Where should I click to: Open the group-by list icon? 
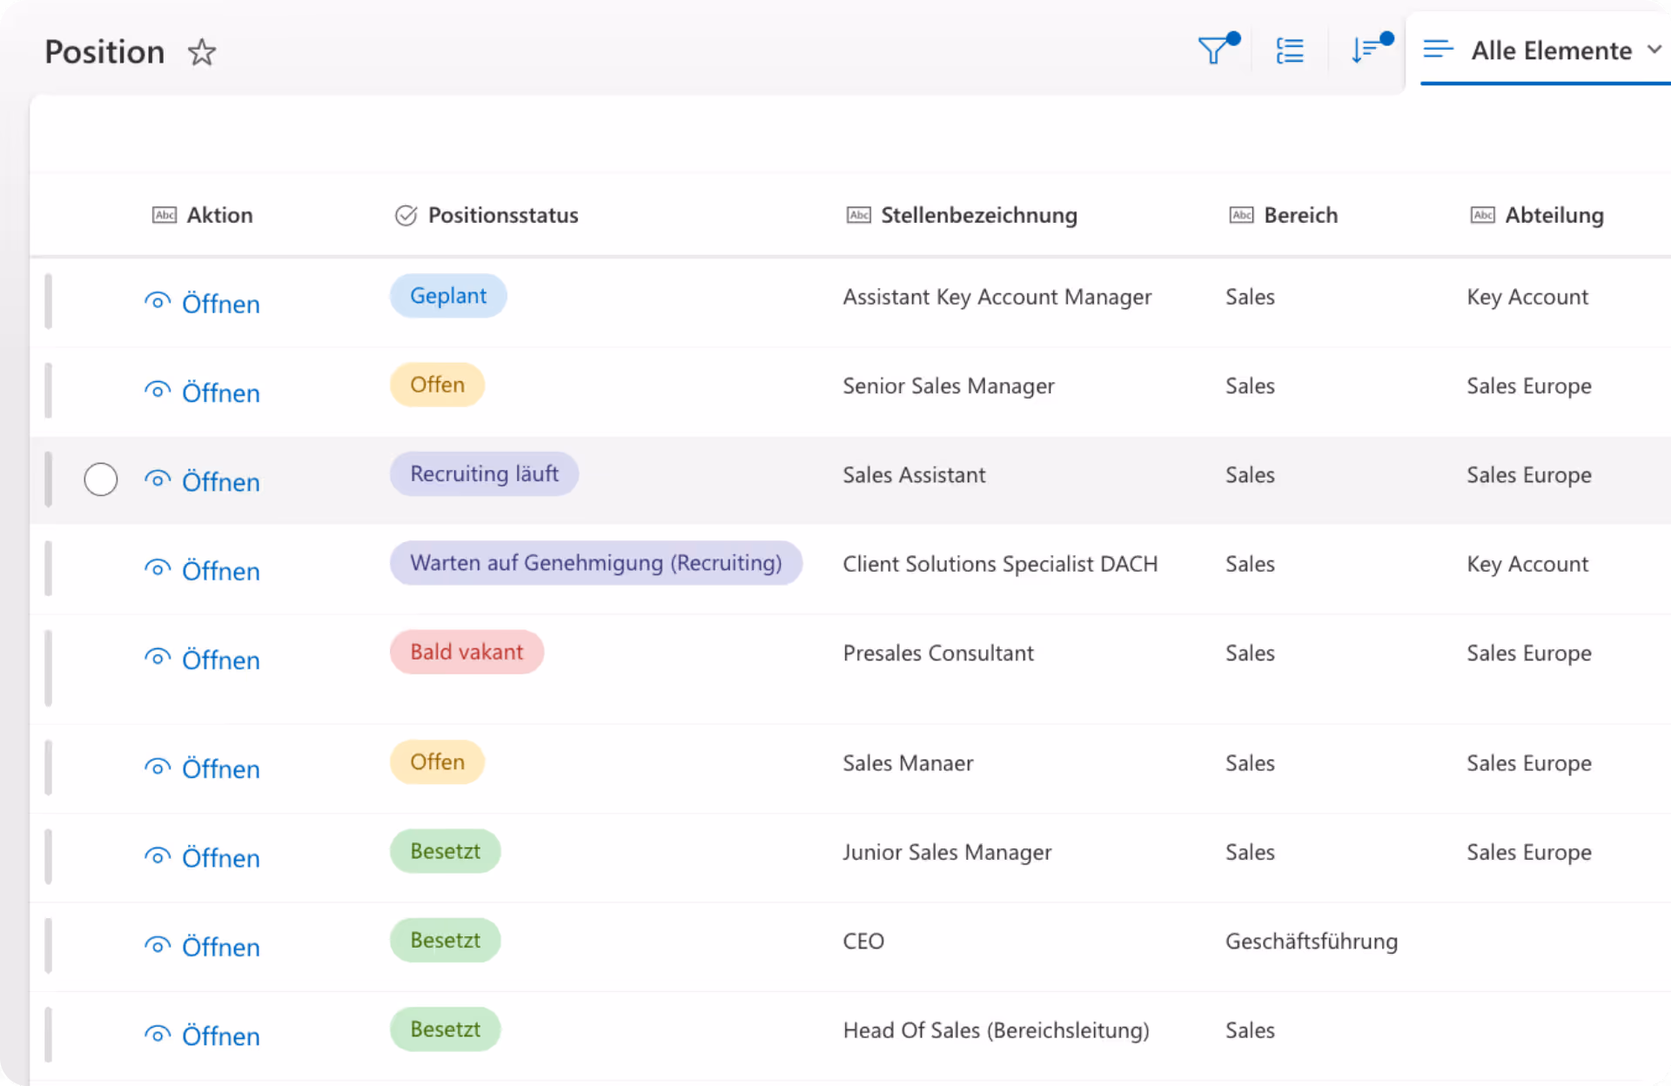click(x=1290, y=50)
